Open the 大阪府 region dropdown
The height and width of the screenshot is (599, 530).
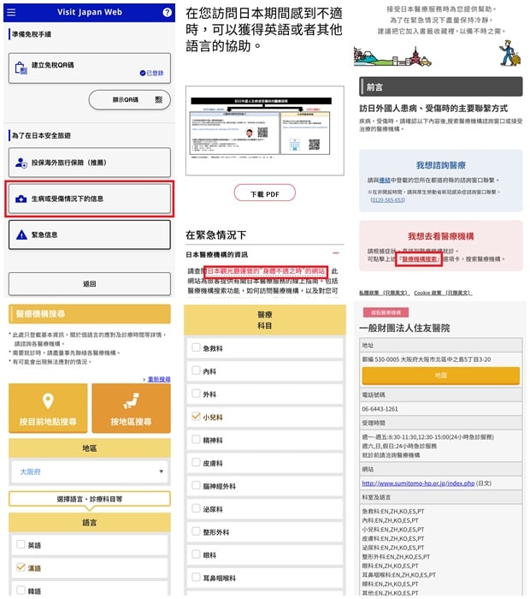point(89,471)
